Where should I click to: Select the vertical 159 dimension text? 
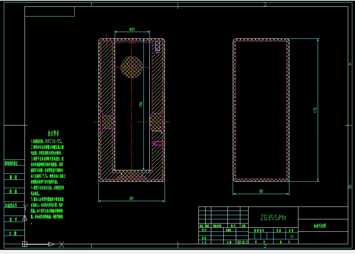coord(141,104)
